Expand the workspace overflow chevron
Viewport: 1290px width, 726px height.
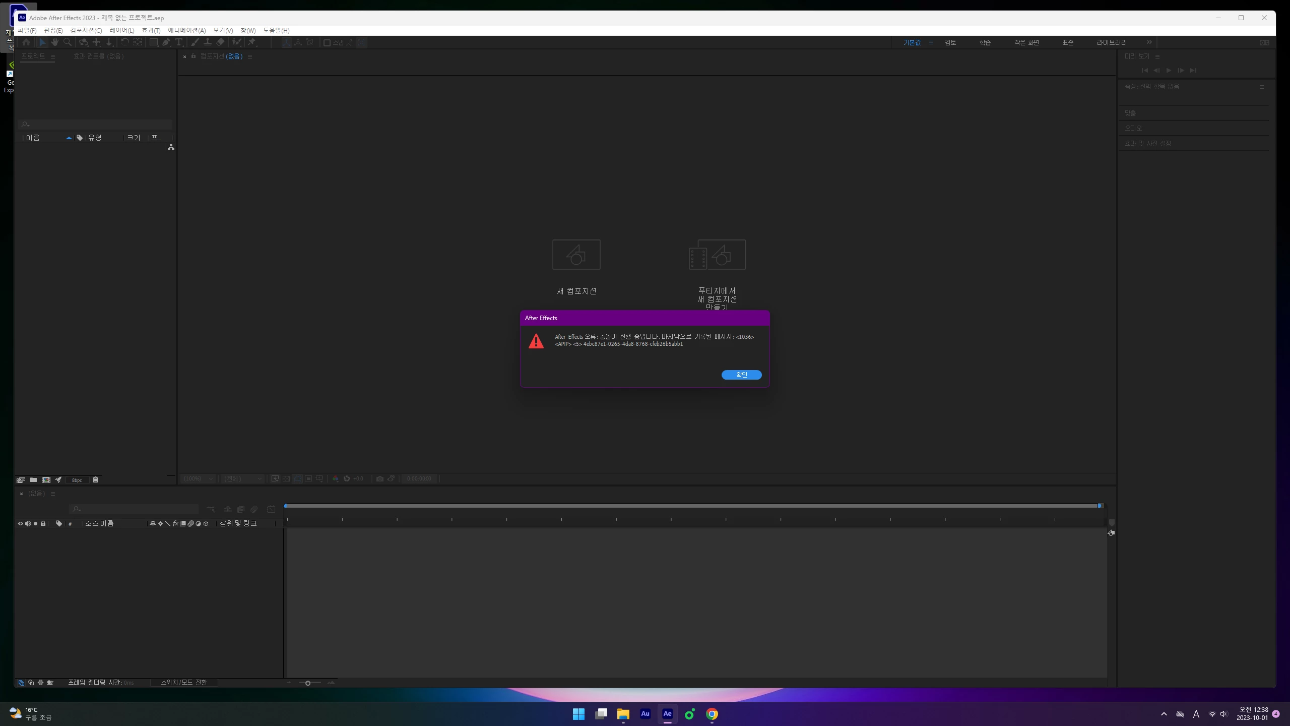point(1149,42)
